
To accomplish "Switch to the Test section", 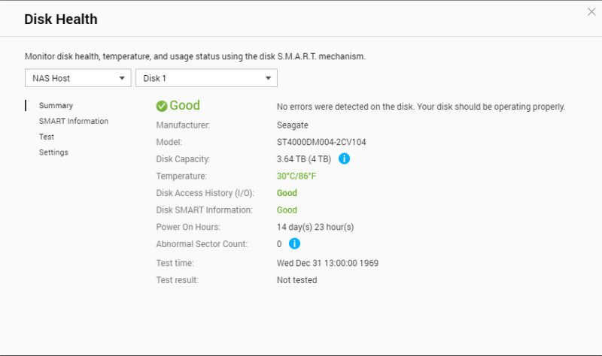I will 47,137.
